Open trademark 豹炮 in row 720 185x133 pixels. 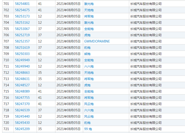(x=87, y=123)
